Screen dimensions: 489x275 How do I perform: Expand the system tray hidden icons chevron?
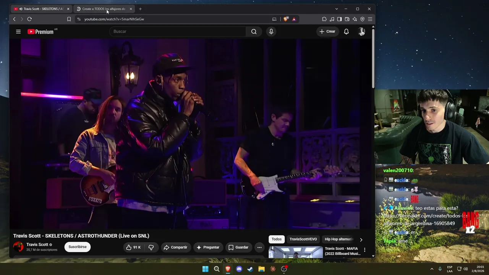click(432, 269)
